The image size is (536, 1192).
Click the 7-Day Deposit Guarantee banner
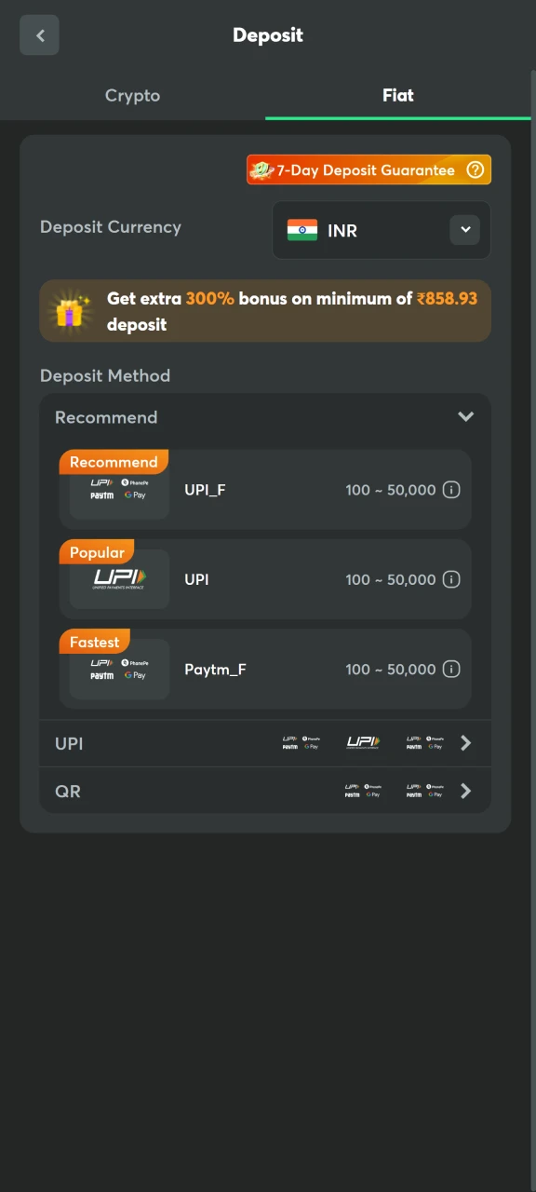368,169
